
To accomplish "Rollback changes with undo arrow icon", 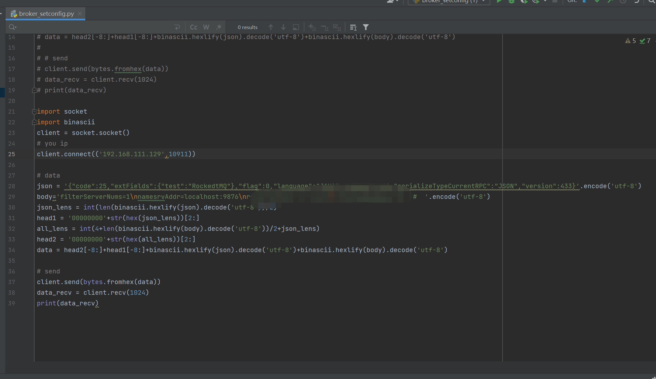I will pos(636,1).
